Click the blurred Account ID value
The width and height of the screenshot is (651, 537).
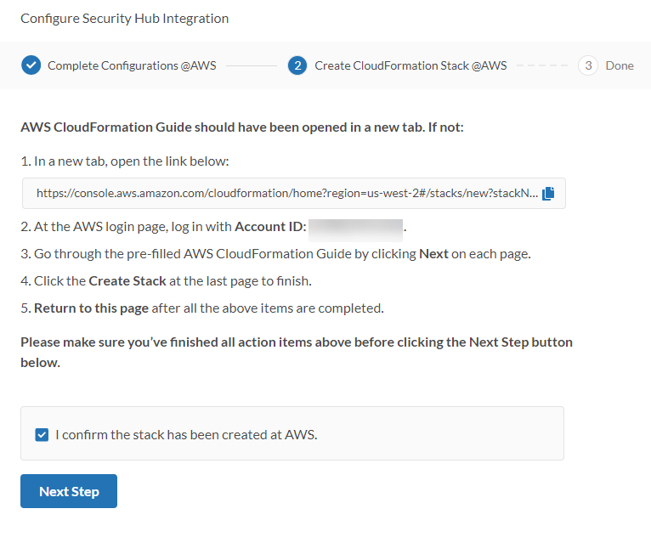[x=356, y=228]
